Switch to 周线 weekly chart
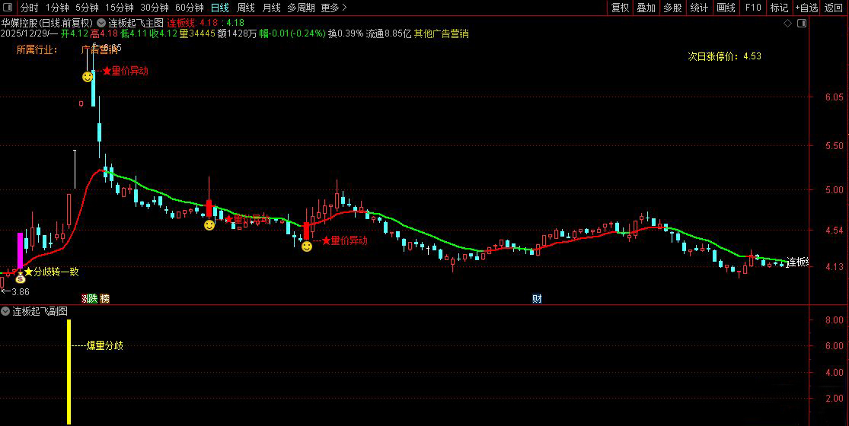 click(x=246, y=8)
